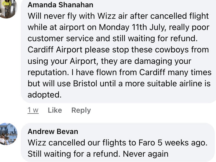Viewport: 216px width, 162px height.
Task: Click the Amanda Shanahan name link
Action: pos(60,5)
